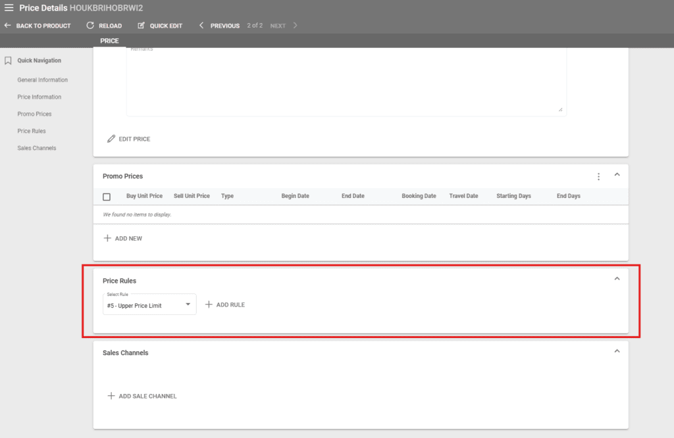Navigate to General Information section
674x438 pixels.
(x=42, y=80)
